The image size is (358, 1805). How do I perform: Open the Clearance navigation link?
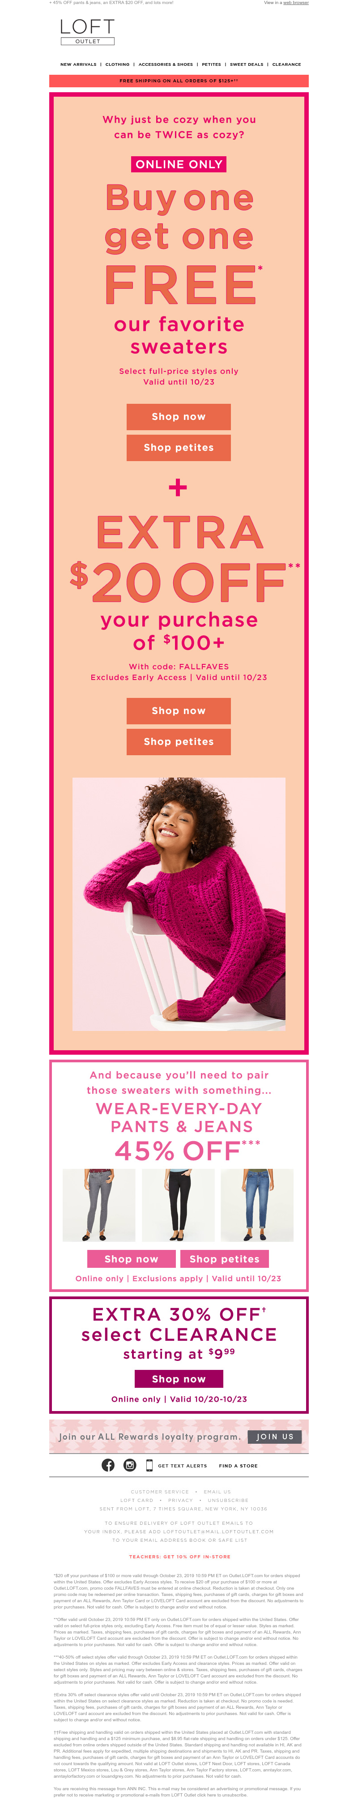[x=286, y=64]
